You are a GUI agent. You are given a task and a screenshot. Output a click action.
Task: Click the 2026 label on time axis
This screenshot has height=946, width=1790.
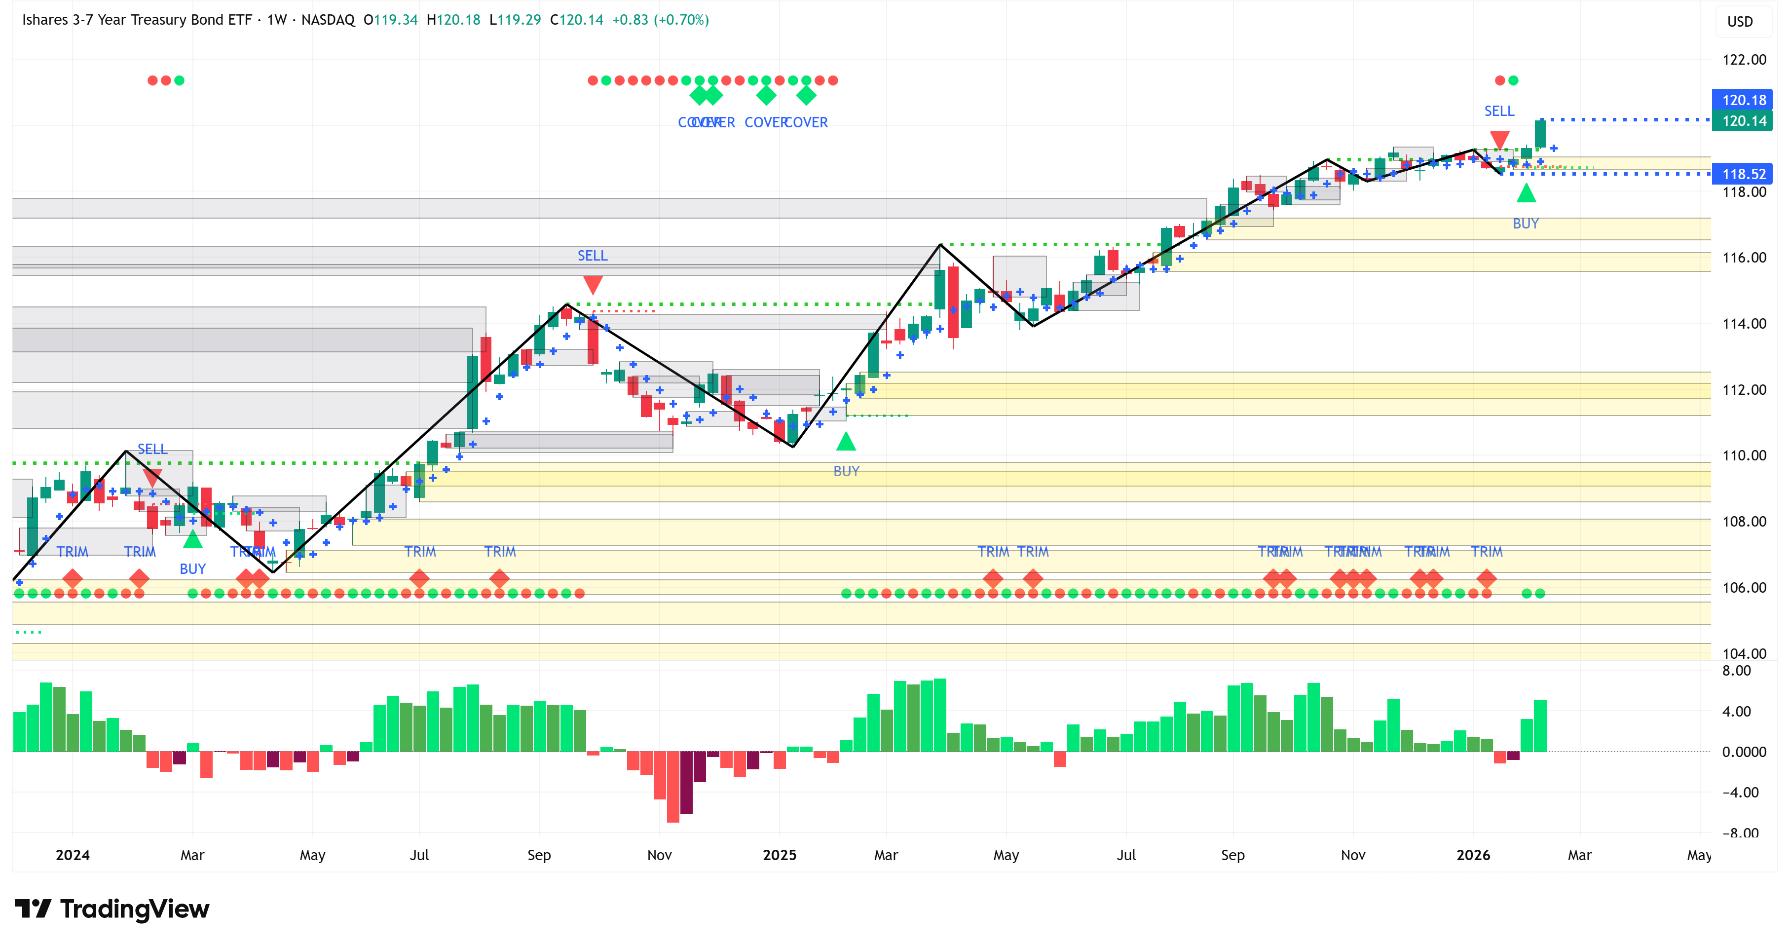(x=1472, y=855)
